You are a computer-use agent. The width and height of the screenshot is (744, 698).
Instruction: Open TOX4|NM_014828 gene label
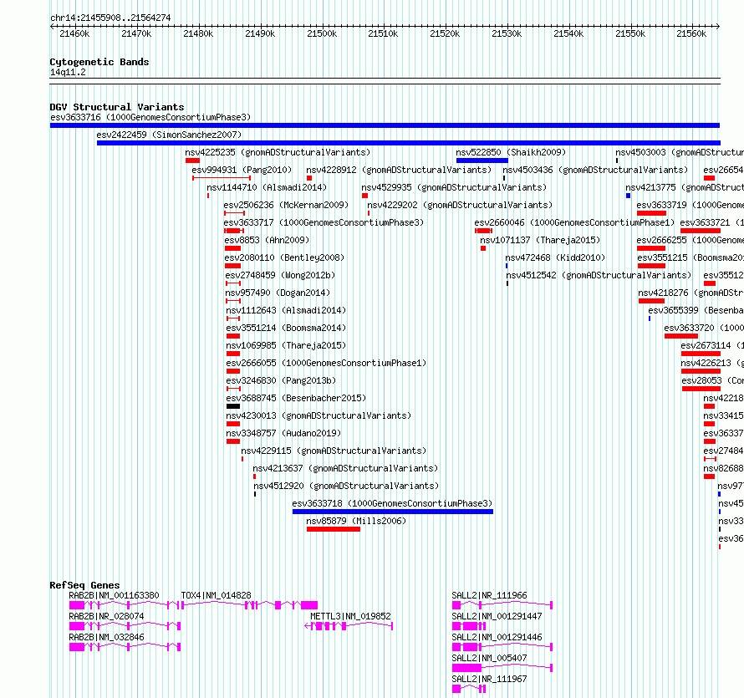216,595
